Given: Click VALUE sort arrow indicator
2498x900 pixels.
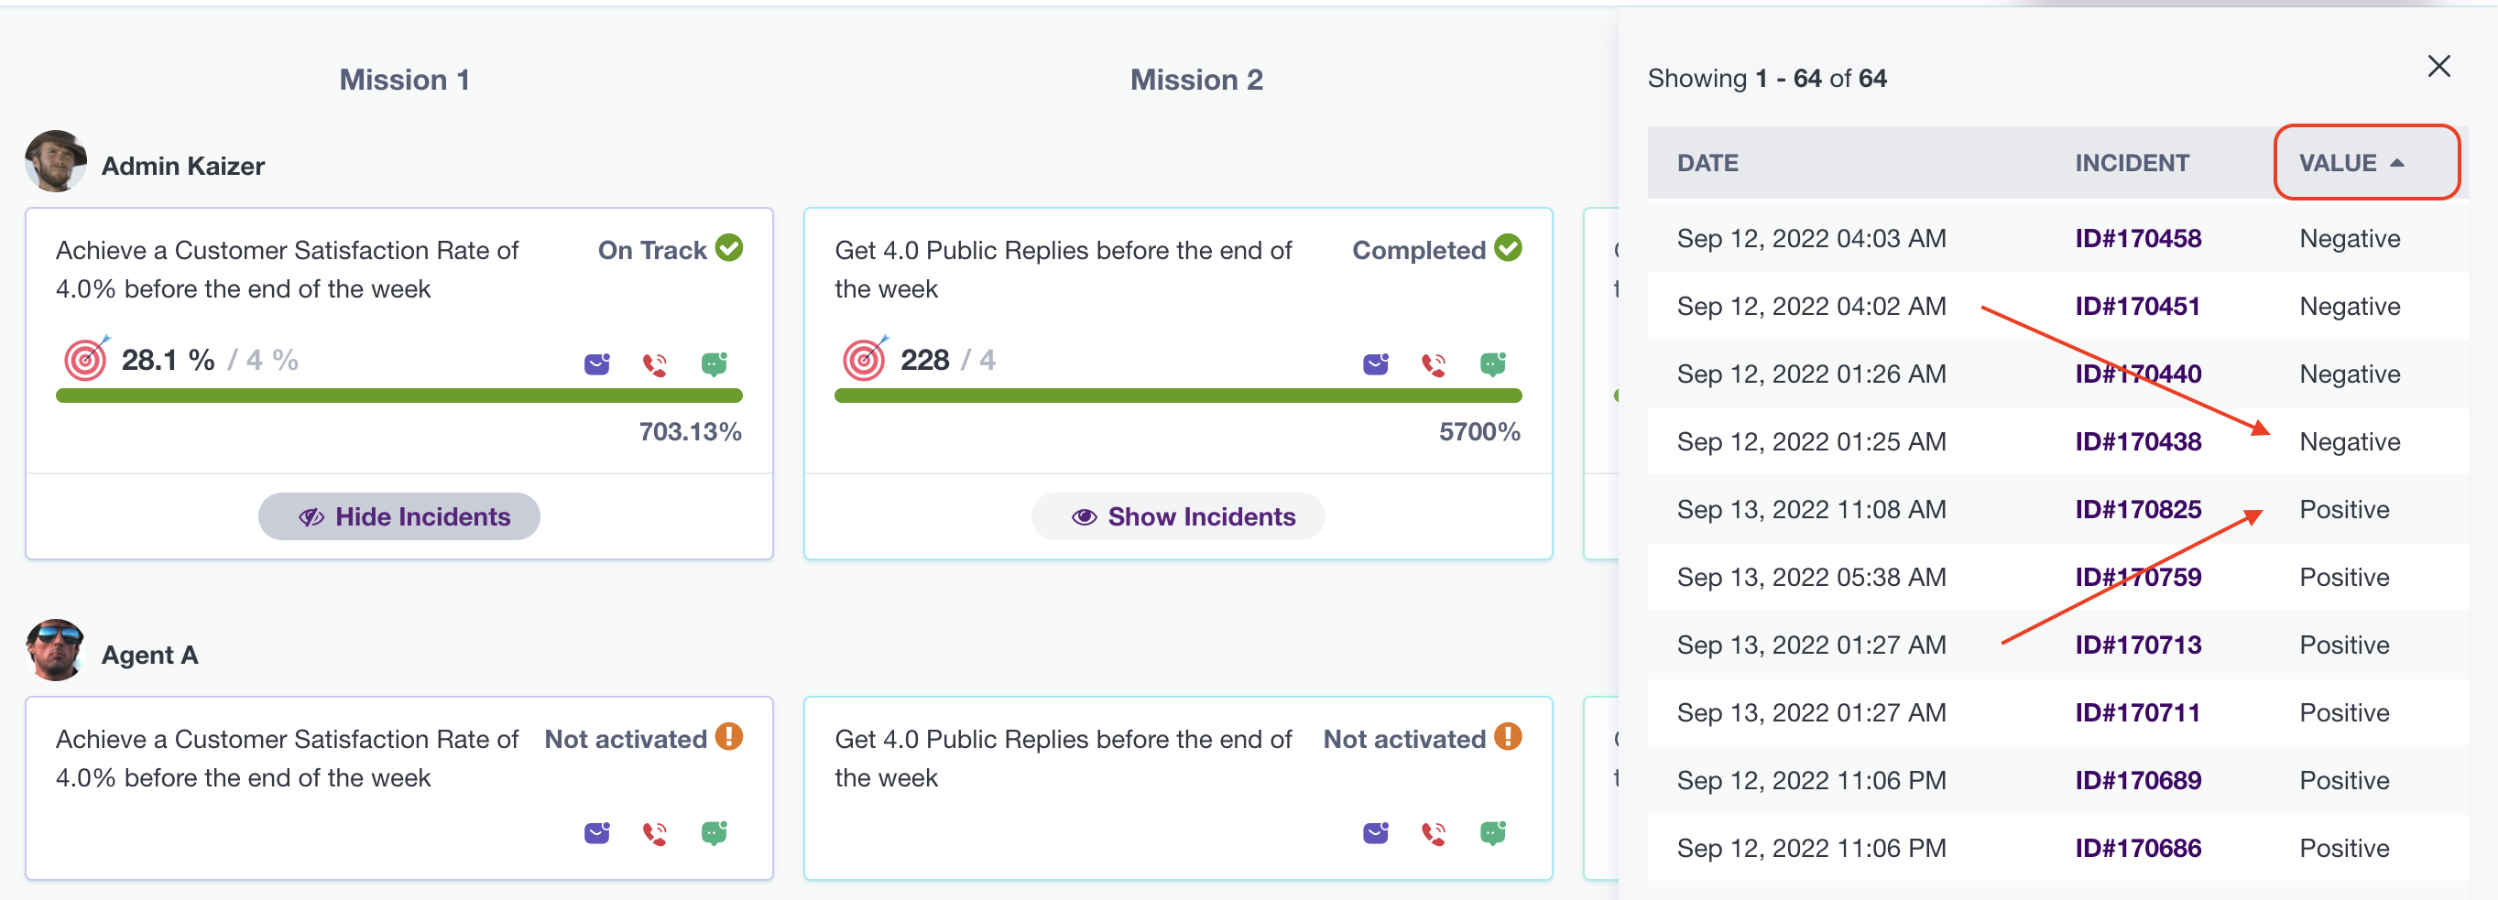Looking at the screenshot, I should click(2397, 163).
